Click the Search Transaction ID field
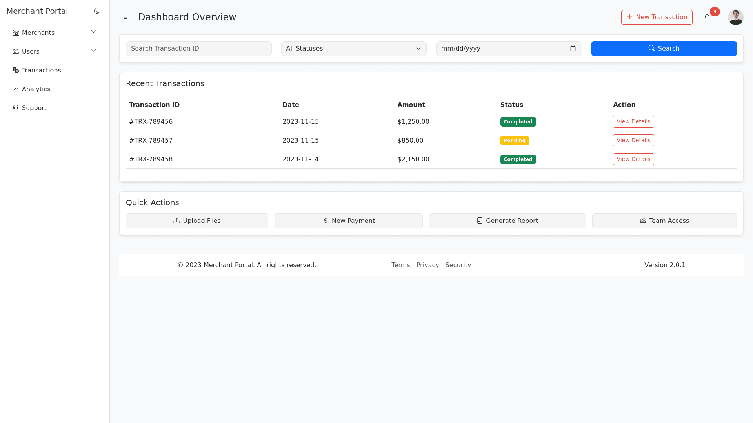Viewport: 753px width, 423px height. (198, 49)
